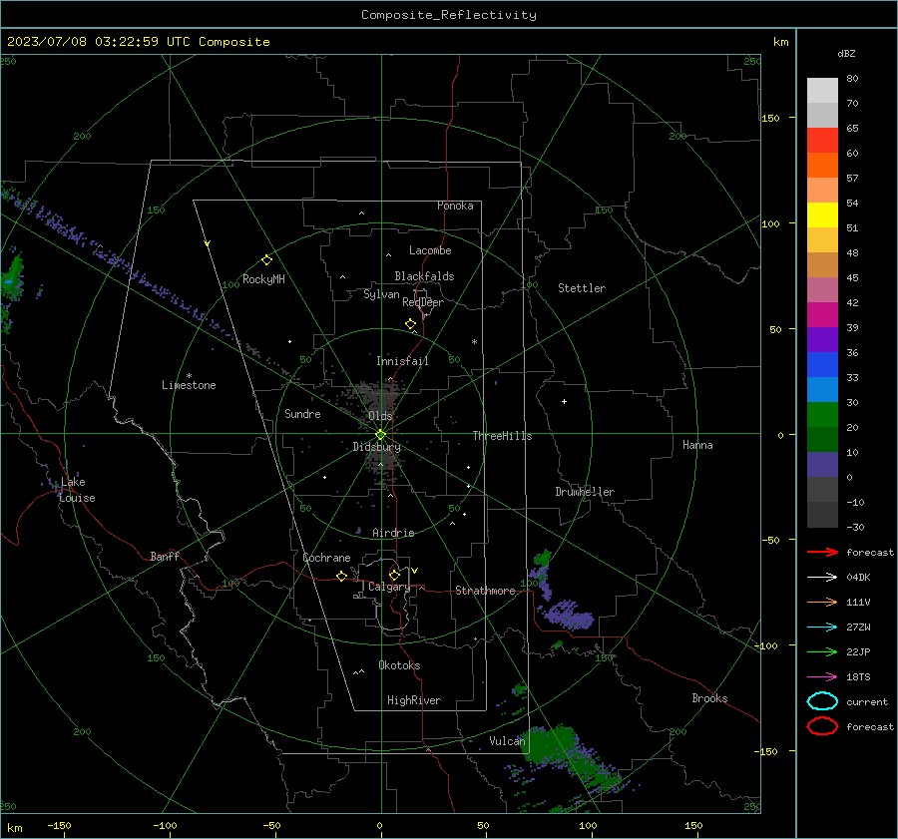Click the Olds city label
898x839 pixels.
[x=380, y=416]
